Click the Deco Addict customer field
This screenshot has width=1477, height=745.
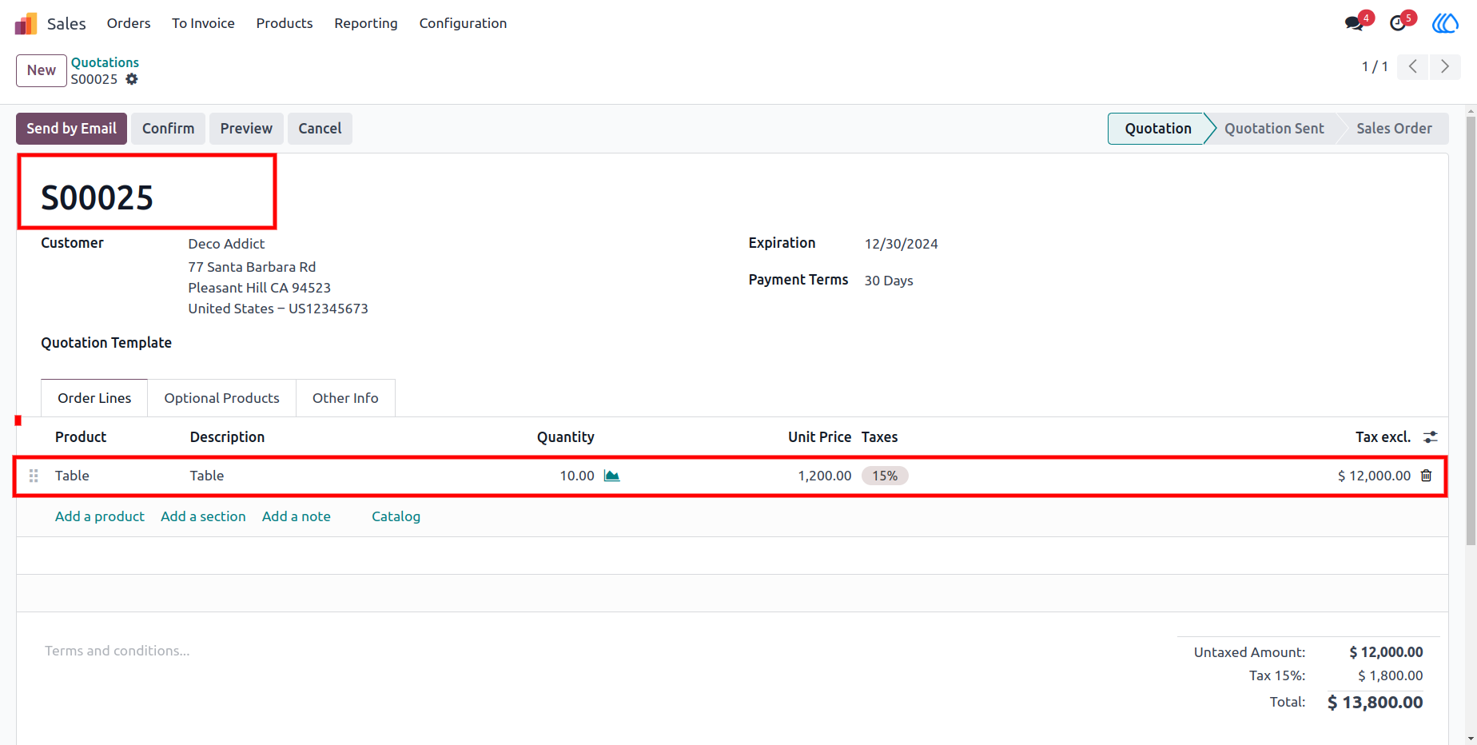pos(226,244)
